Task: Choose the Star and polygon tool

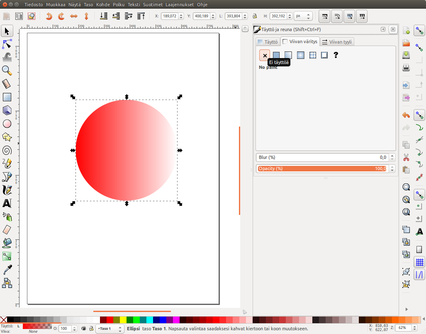Action: coord(7,137)
